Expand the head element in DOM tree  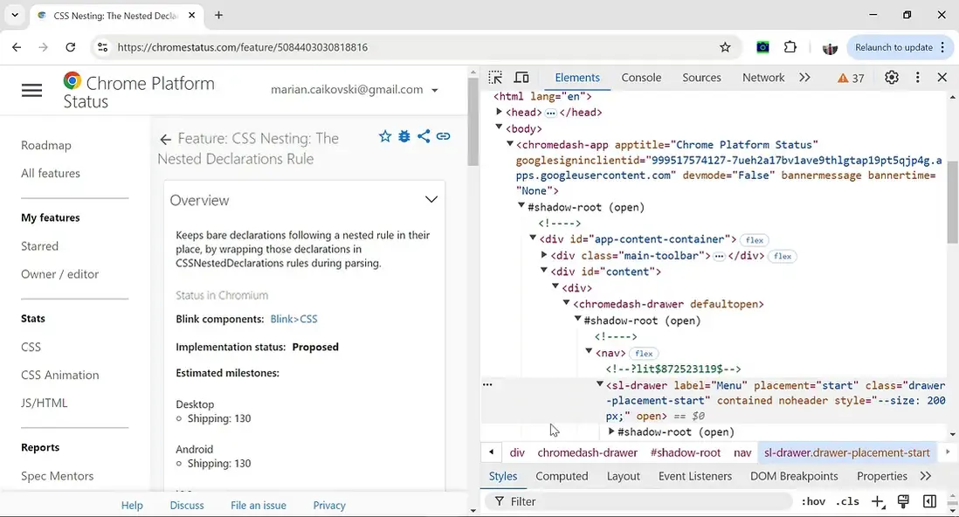[500, 113]
